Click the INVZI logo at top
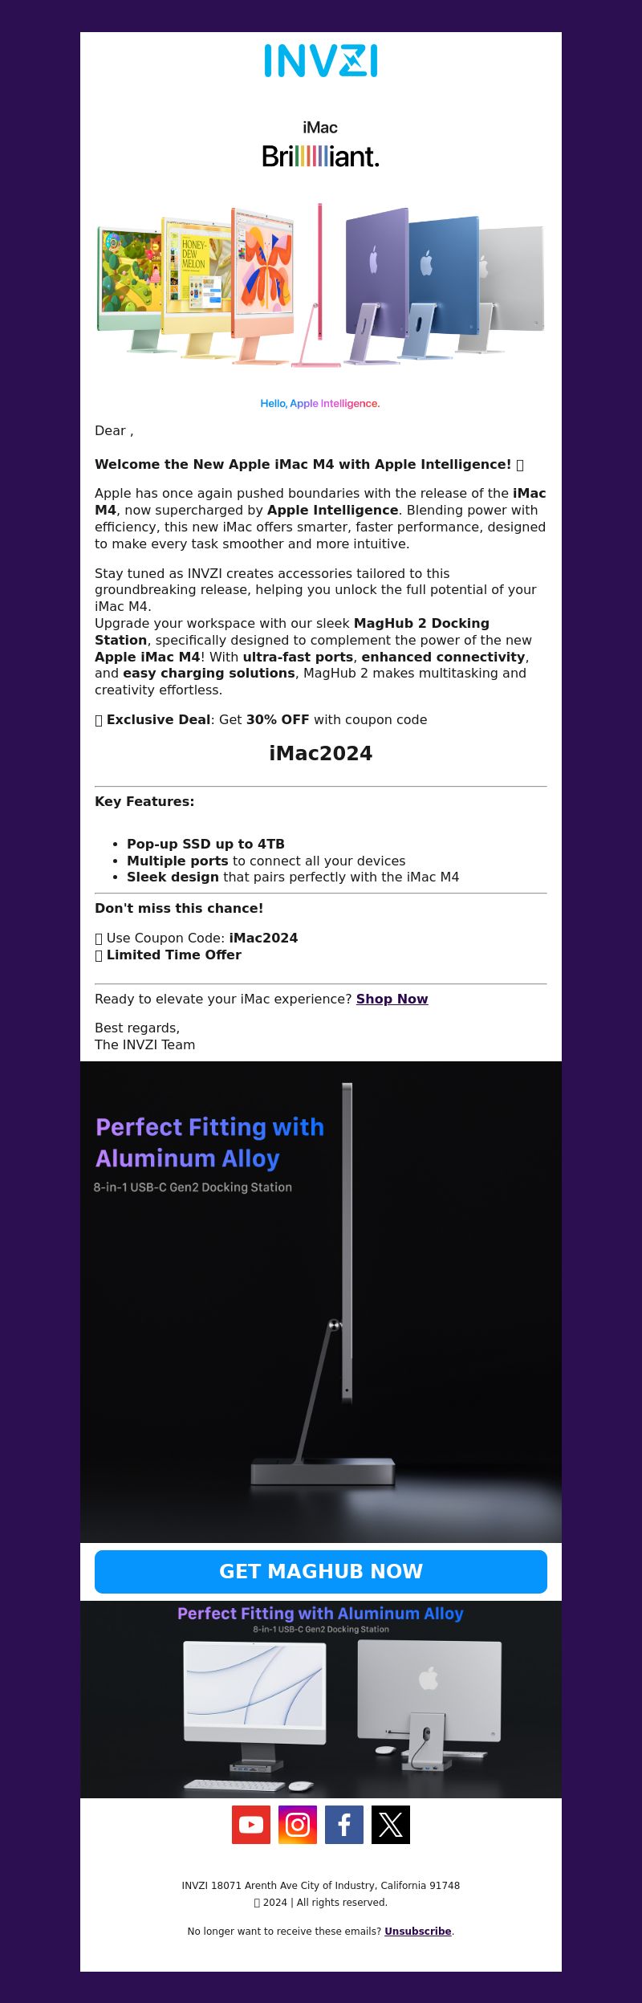The image size is (642, 2003). tap(321, 61)
